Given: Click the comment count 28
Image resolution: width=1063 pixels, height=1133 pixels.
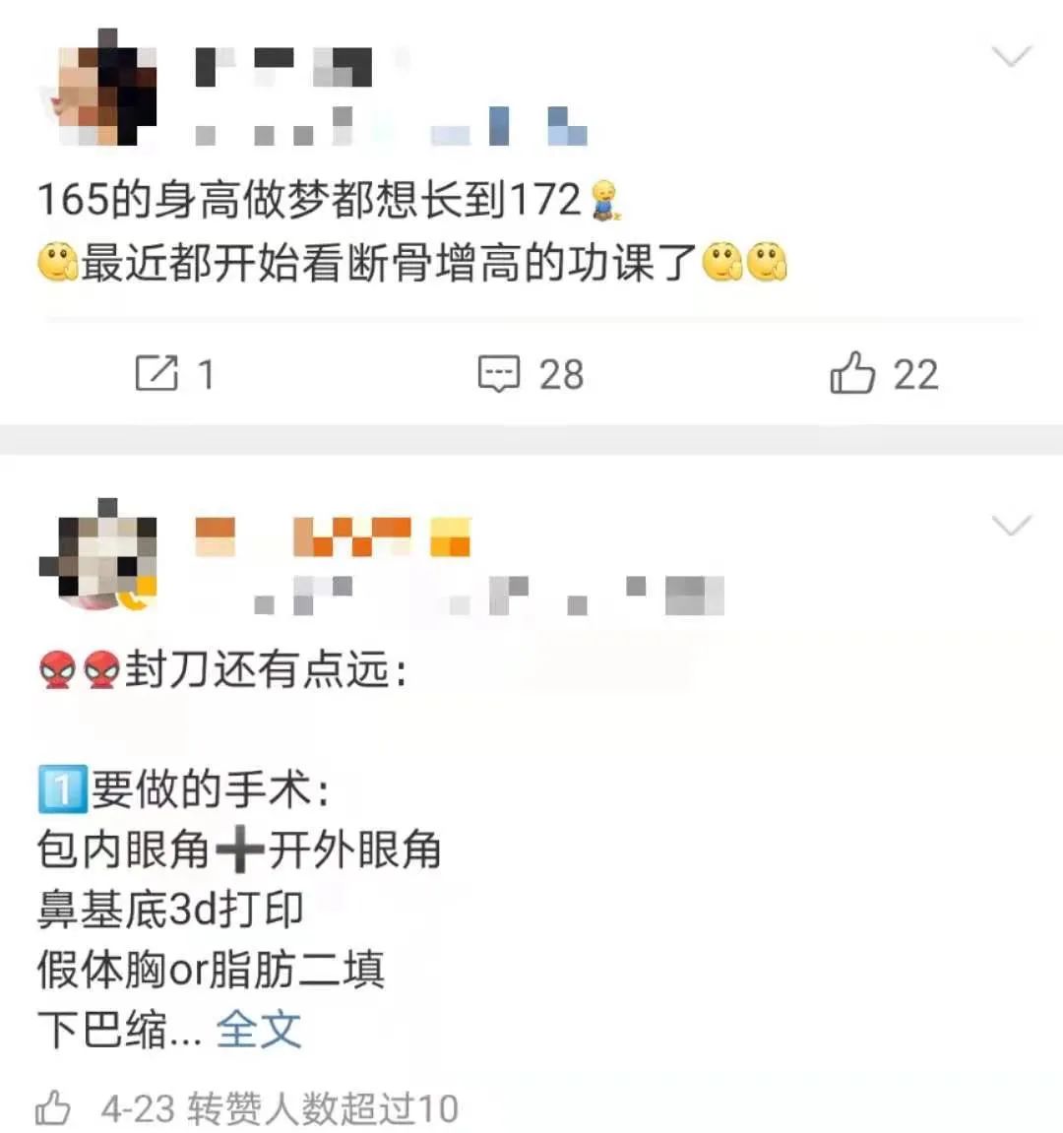Looking at the screenshot, I should click(561, 374).
